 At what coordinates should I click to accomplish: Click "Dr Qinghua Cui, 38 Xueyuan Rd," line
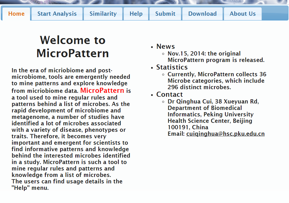click(x=213, y=101)
